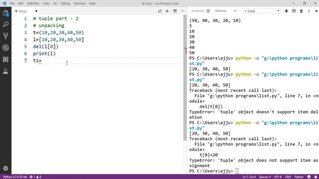The width and height of the screenshot is (319, 179).
Task: Run the code with play button
Action: 167,11
